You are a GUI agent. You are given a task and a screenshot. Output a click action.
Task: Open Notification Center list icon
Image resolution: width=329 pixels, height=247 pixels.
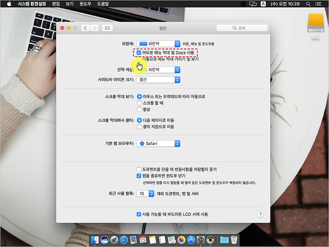tap(318, 4)
